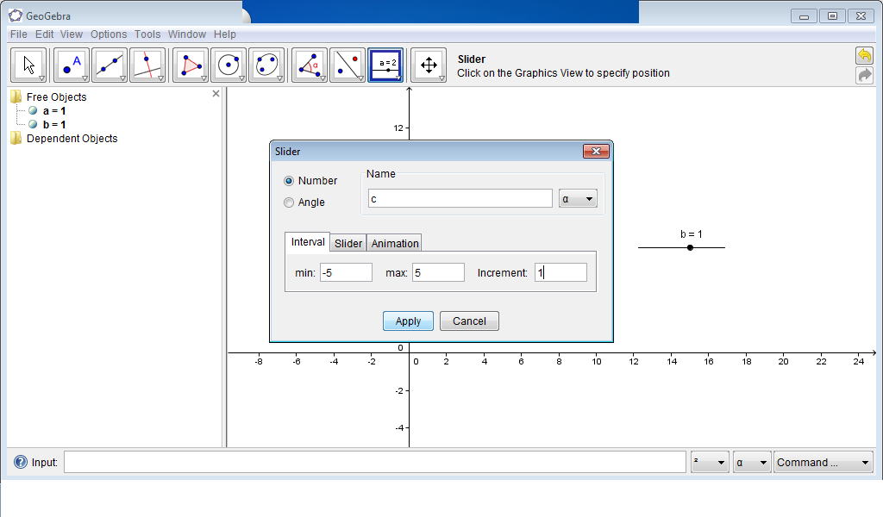Expand the Move tool submenu arrow
This screenshot has width=883, height=517.
coord(41,78)
